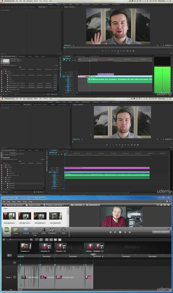Click Camtasia's fast-forward step button

[125, 232]
